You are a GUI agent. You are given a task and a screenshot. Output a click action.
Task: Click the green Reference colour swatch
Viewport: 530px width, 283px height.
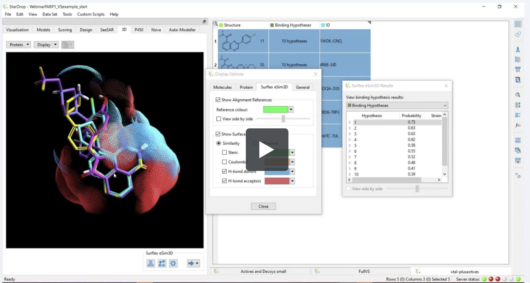tap(276, 110)
